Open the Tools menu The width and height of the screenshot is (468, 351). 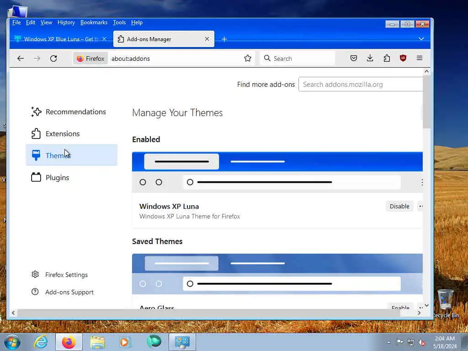(119, 22)
